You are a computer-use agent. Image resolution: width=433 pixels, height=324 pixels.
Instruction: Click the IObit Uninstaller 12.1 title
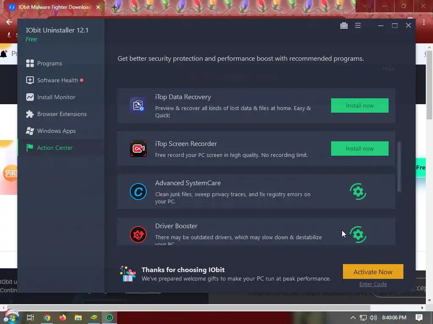[57, 30]
